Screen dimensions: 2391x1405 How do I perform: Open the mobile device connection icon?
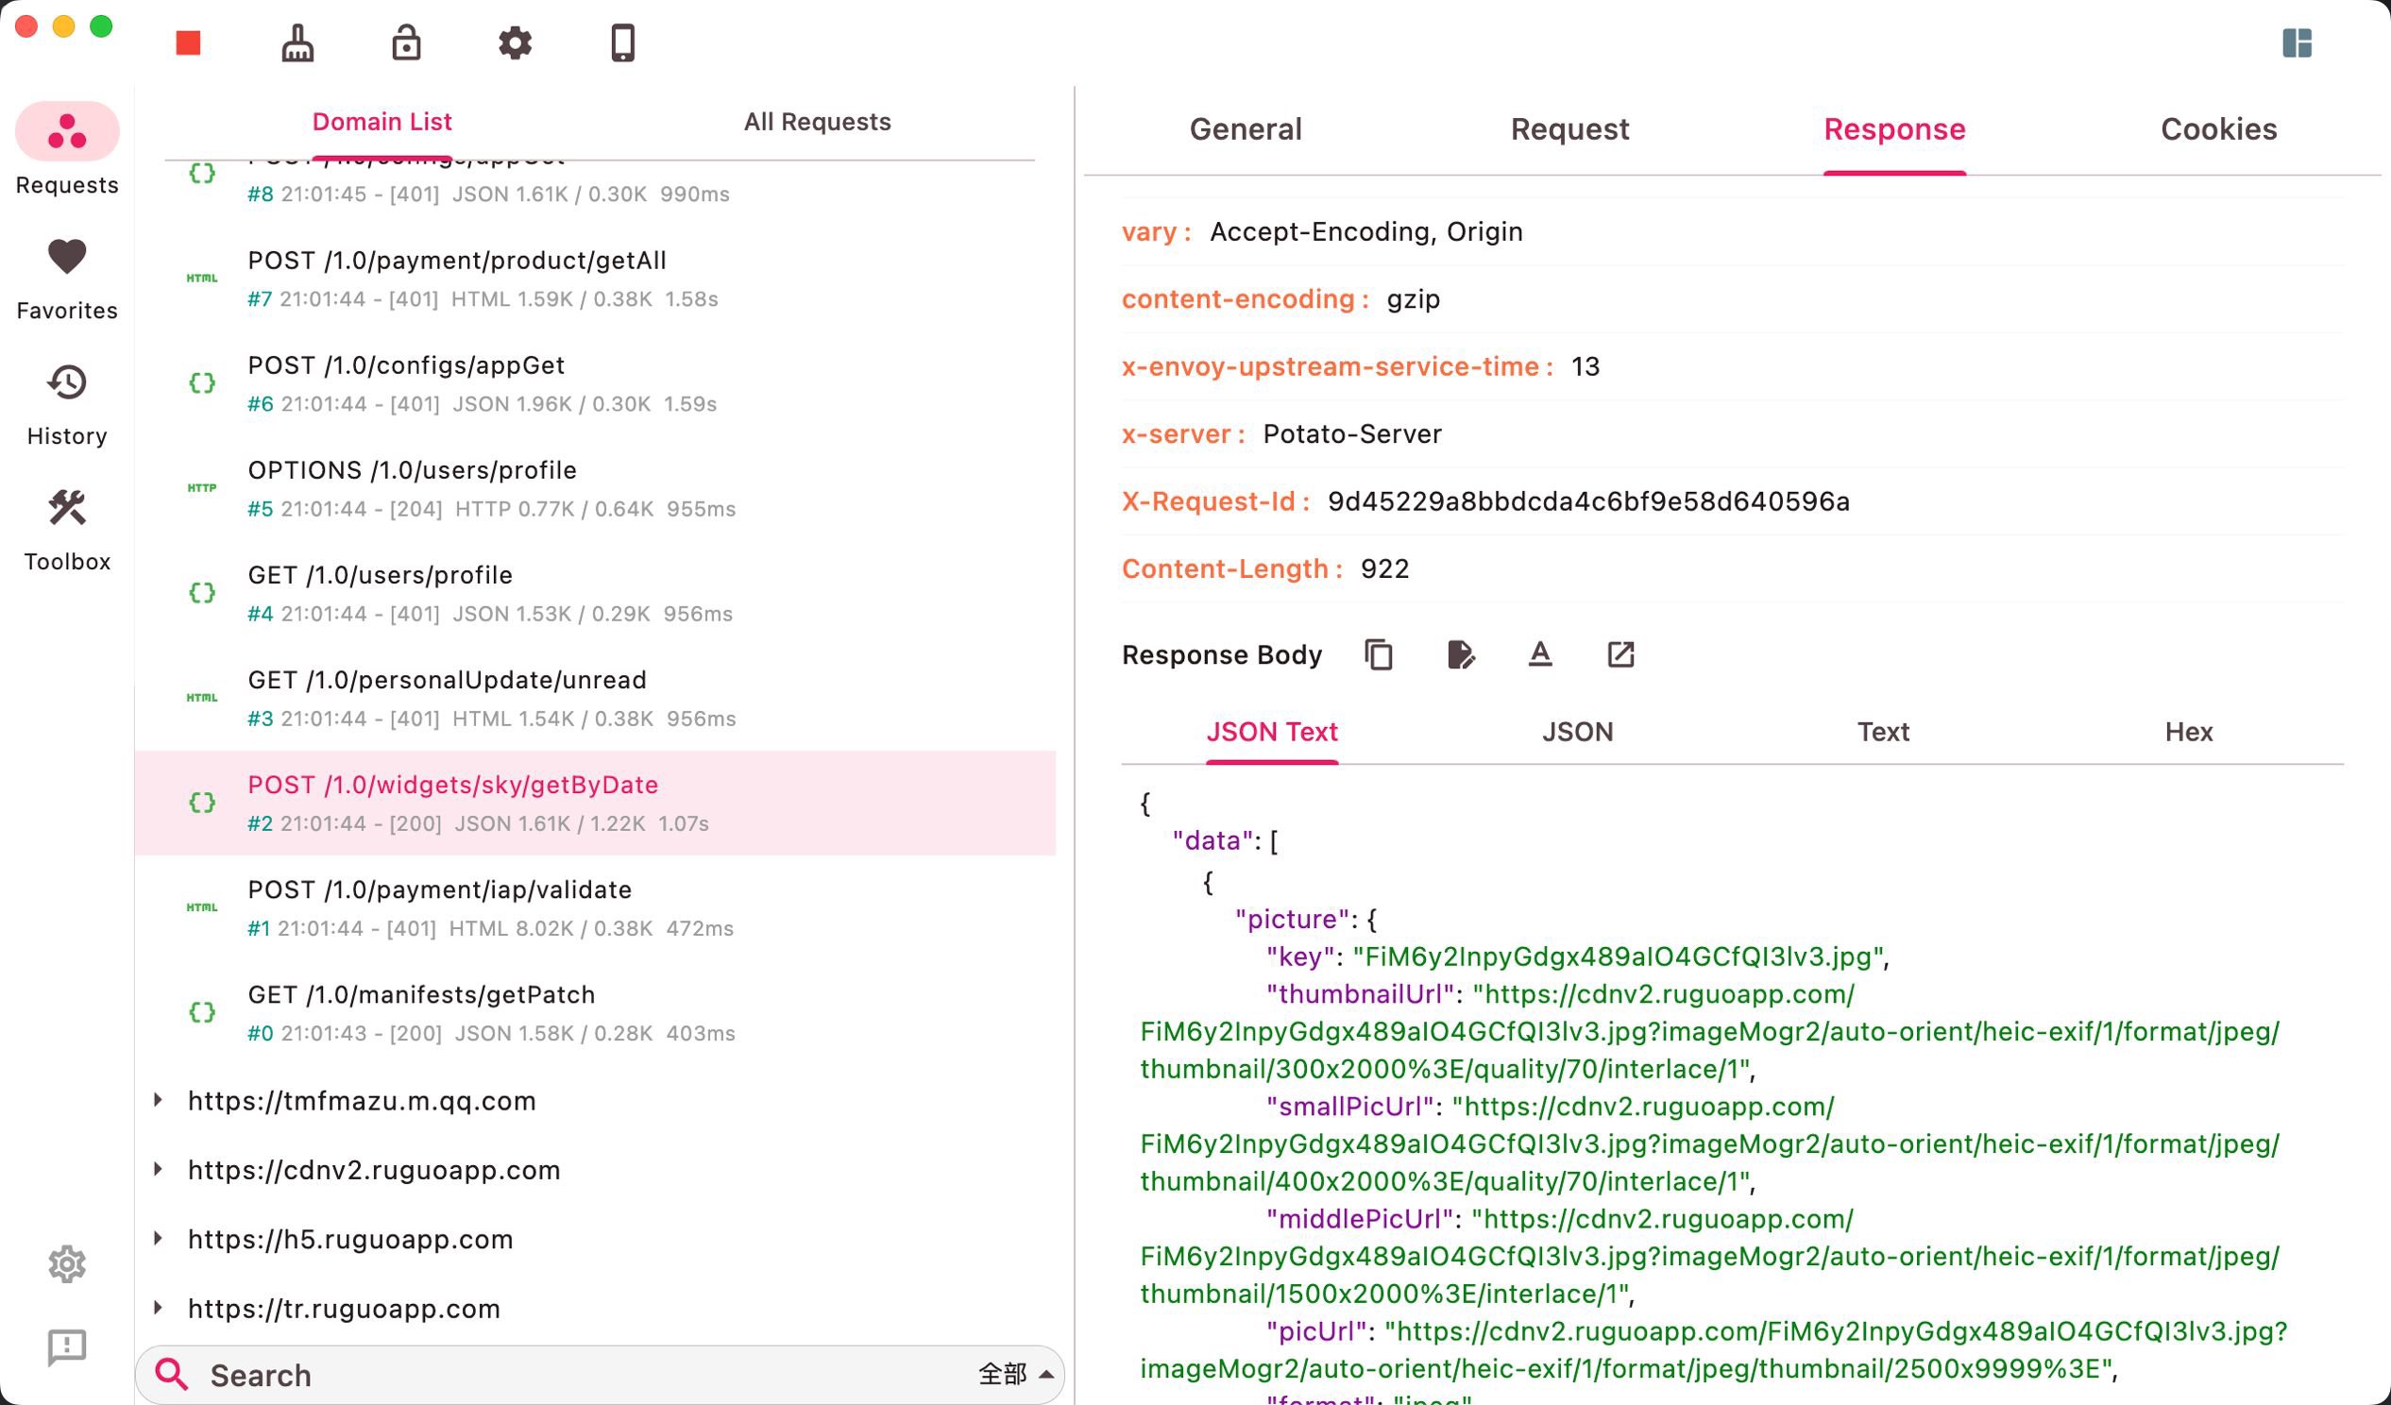[622, 42]
